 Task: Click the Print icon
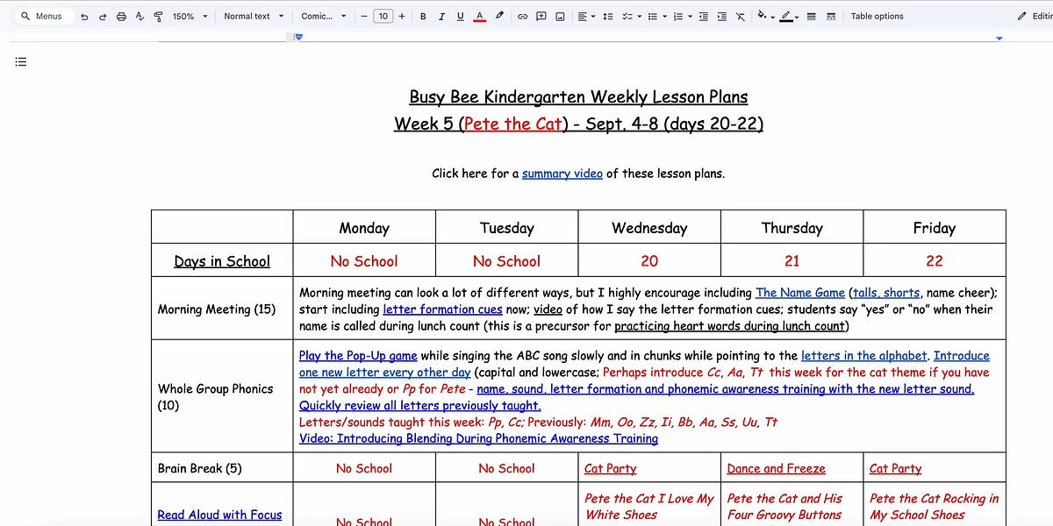[121, 15]
